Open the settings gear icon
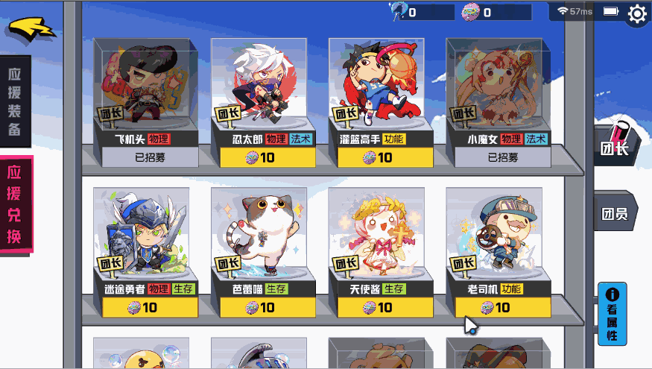This screenshot has width=652, height=369. (637, 14)
